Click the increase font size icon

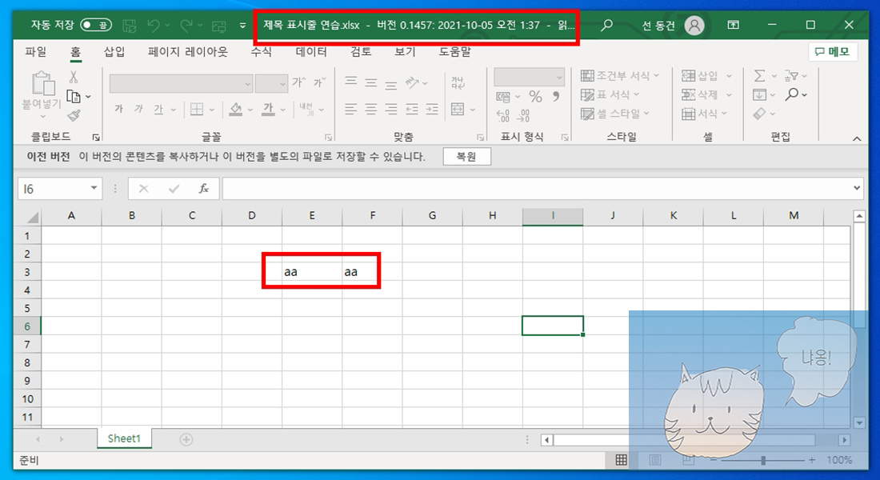pos(298,82)
